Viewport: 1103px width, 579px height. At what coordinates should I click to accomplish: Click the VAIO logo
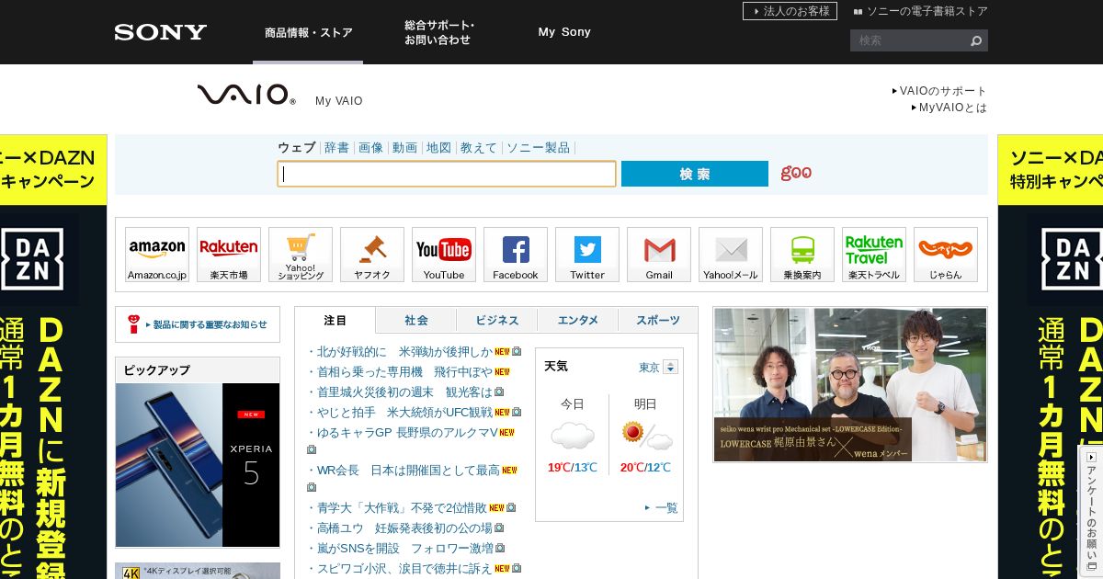point(246,94)
